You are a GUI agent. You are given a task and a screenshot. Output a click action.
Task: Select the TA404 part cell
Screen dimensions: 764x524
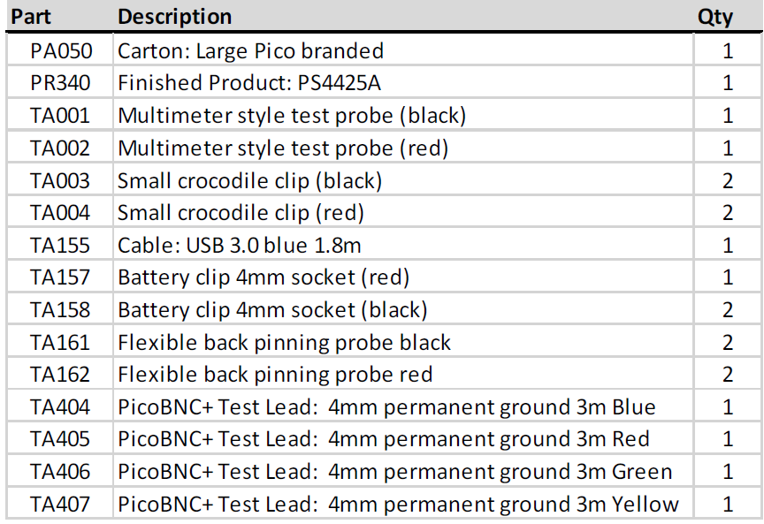click(60, 406)
